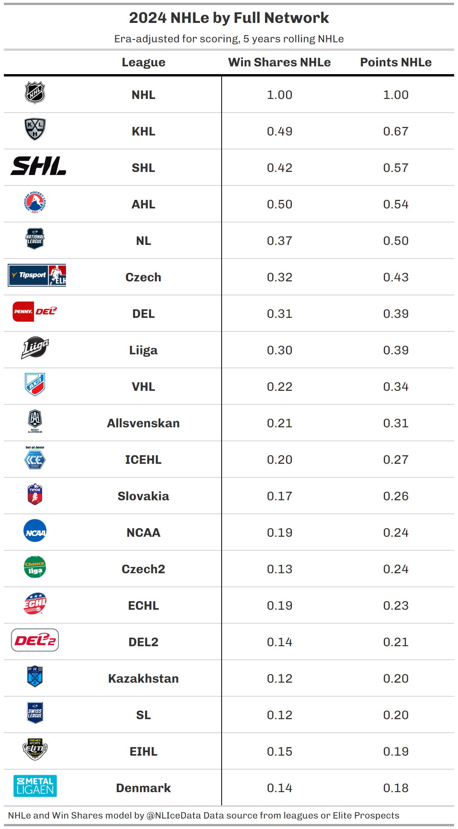The height and width of the screenshot is (829, 458).
Task: Click the NHL shield logo
Action: click(x=35, y=93)
